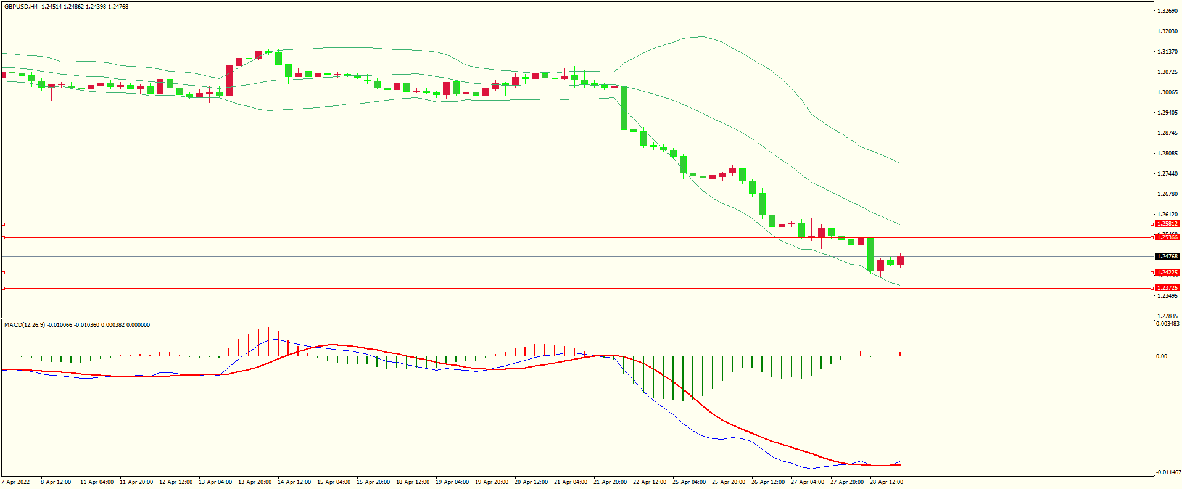Select the left anchor square of the 1.25812 line
The image size is (1182, 489).
tap(3, 224)
